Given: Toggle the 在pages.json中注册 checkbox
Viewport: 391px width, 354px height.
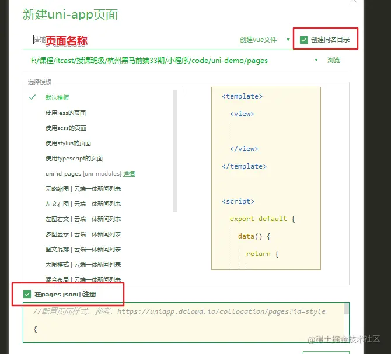Looking at the screenshot, I should pyautogui.click(x=27, y=294).
